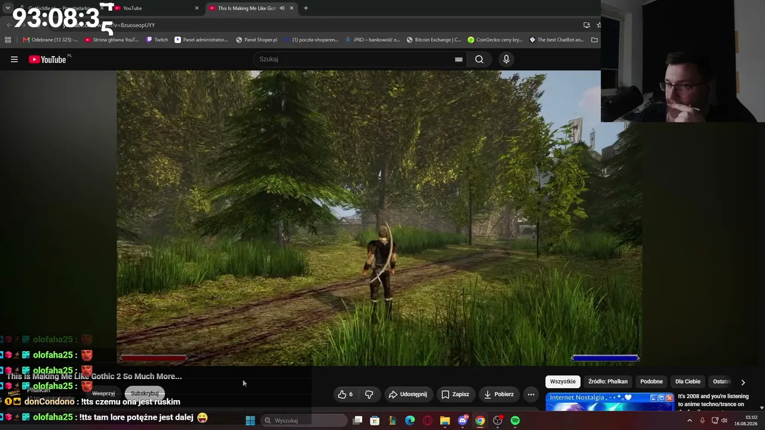Viewport: 765px width, 430px height.
Task: Open the Twitch bookmark
Action: [157, 40]
